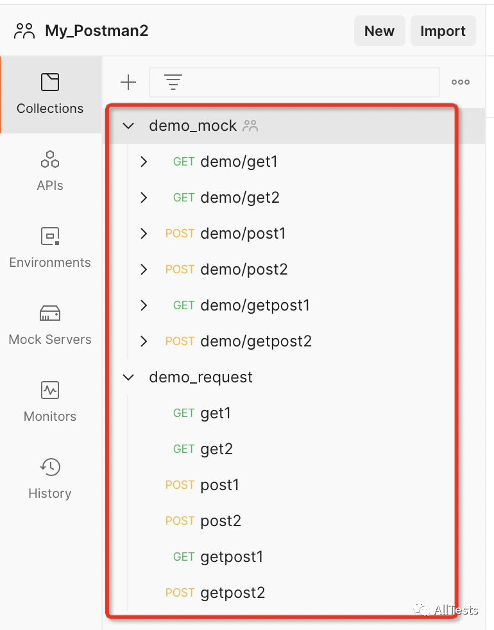This screenshot has width=494, height=630.
Task: Click the plus icon to create collection
Action: (128, 82)
